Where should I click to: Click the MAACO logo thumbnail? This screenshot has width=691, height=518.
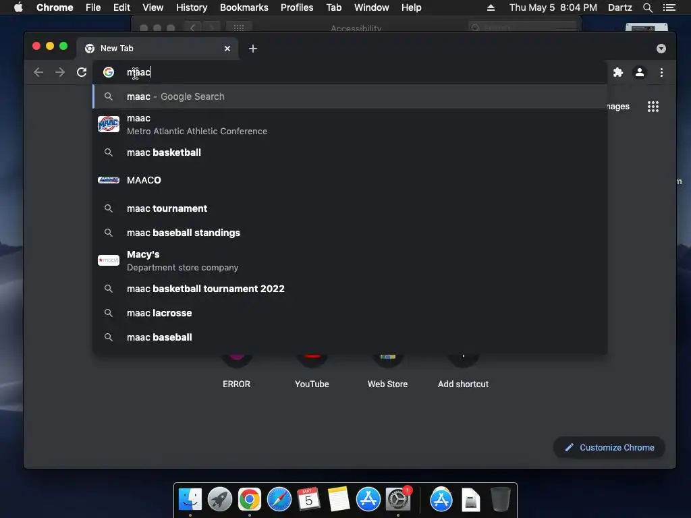click(x=109, y=179)
